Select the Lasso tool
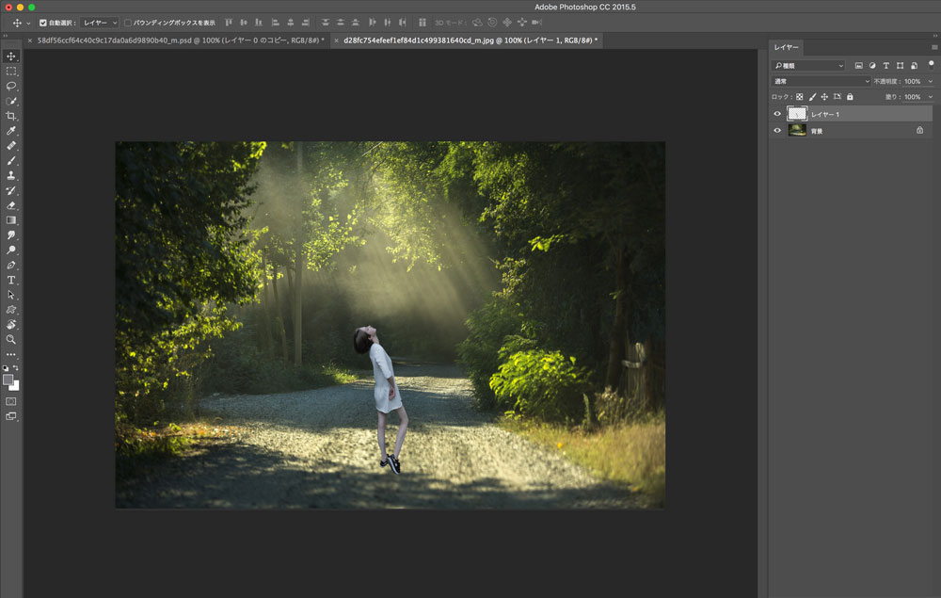941x598 pixels. 11,87
